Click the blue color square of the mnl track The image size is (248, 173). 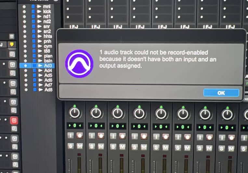33,6
